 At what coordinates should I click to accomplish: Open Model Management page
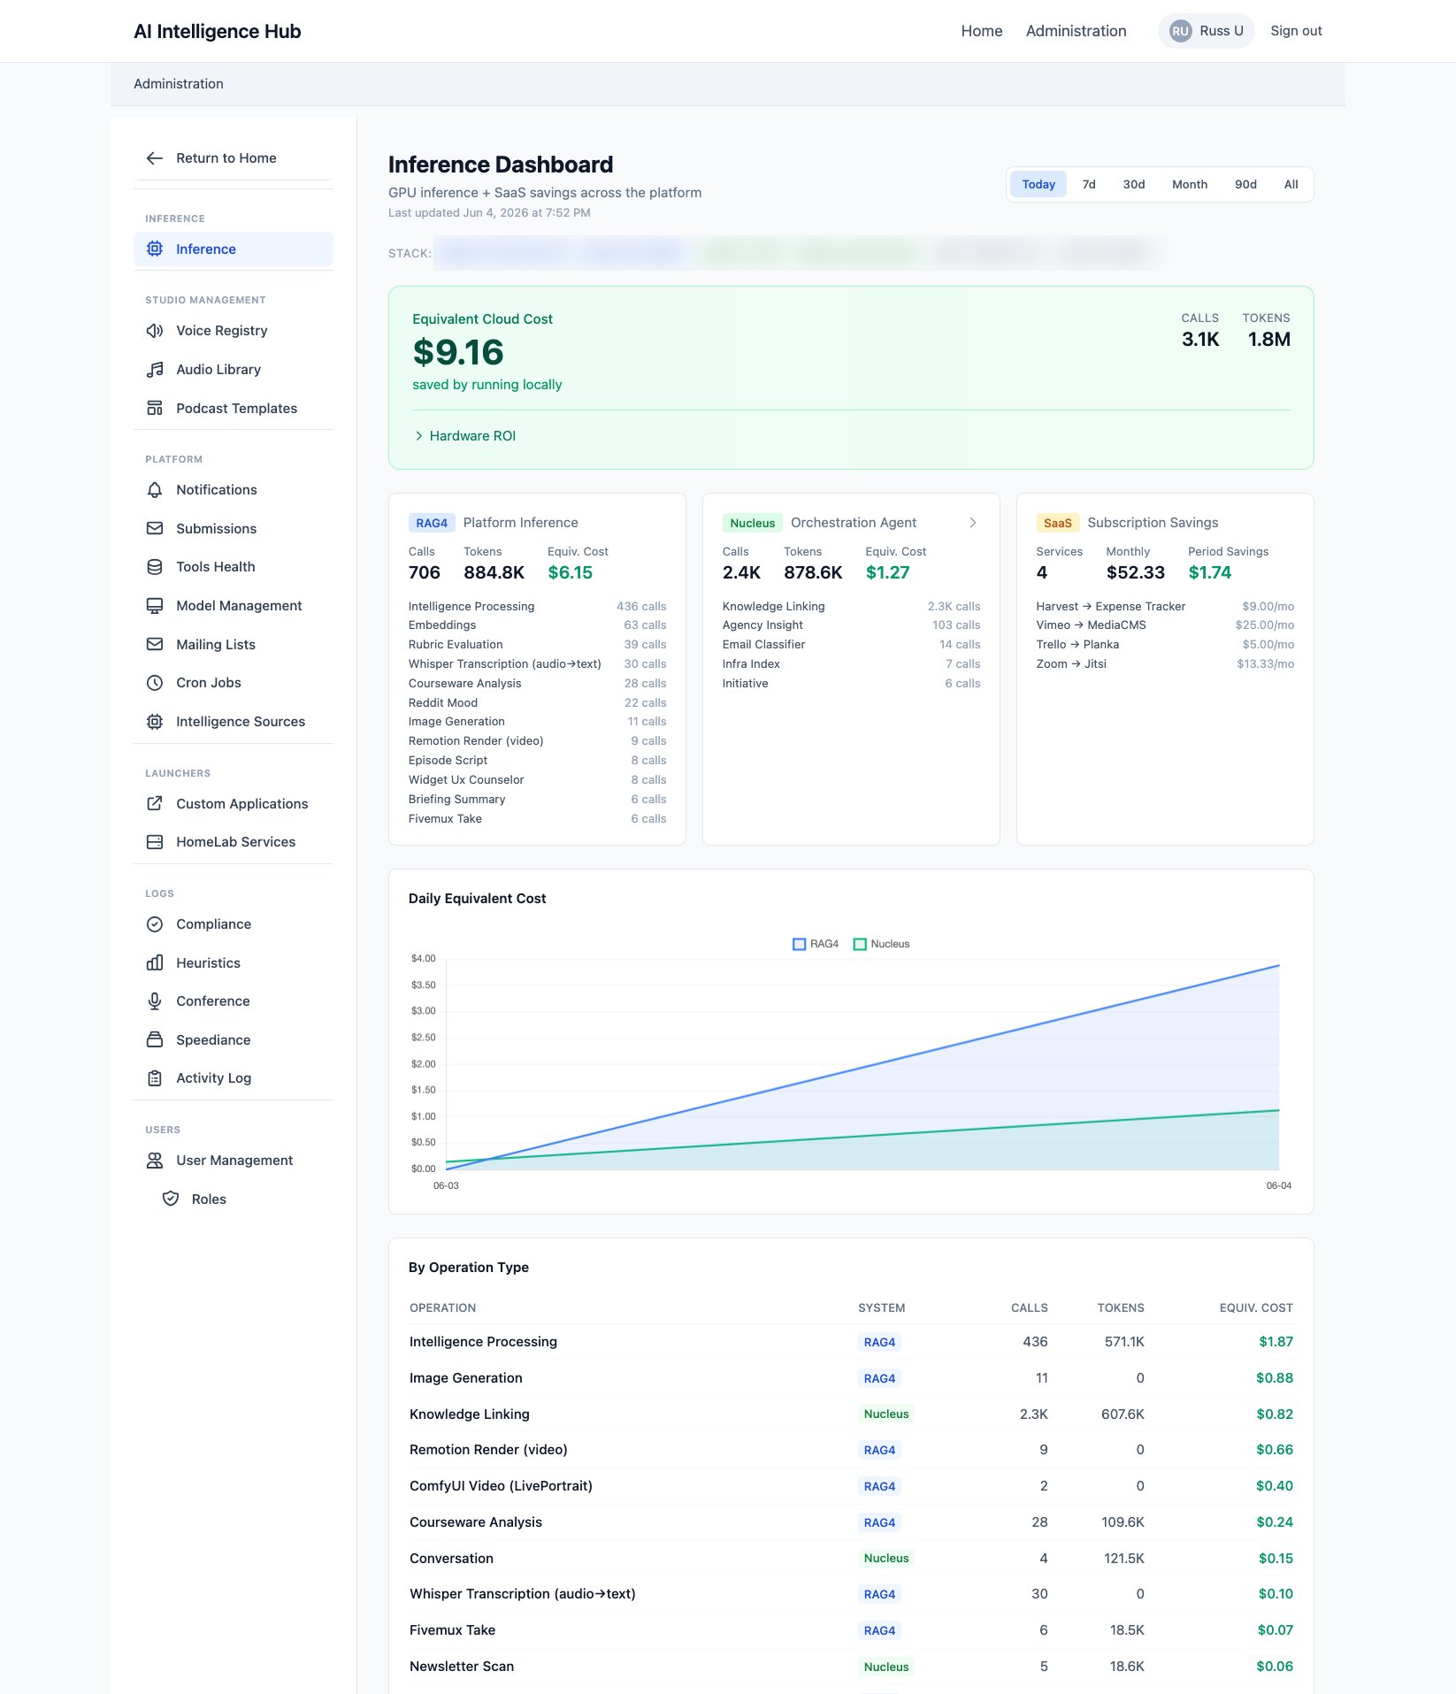(234, 606)
